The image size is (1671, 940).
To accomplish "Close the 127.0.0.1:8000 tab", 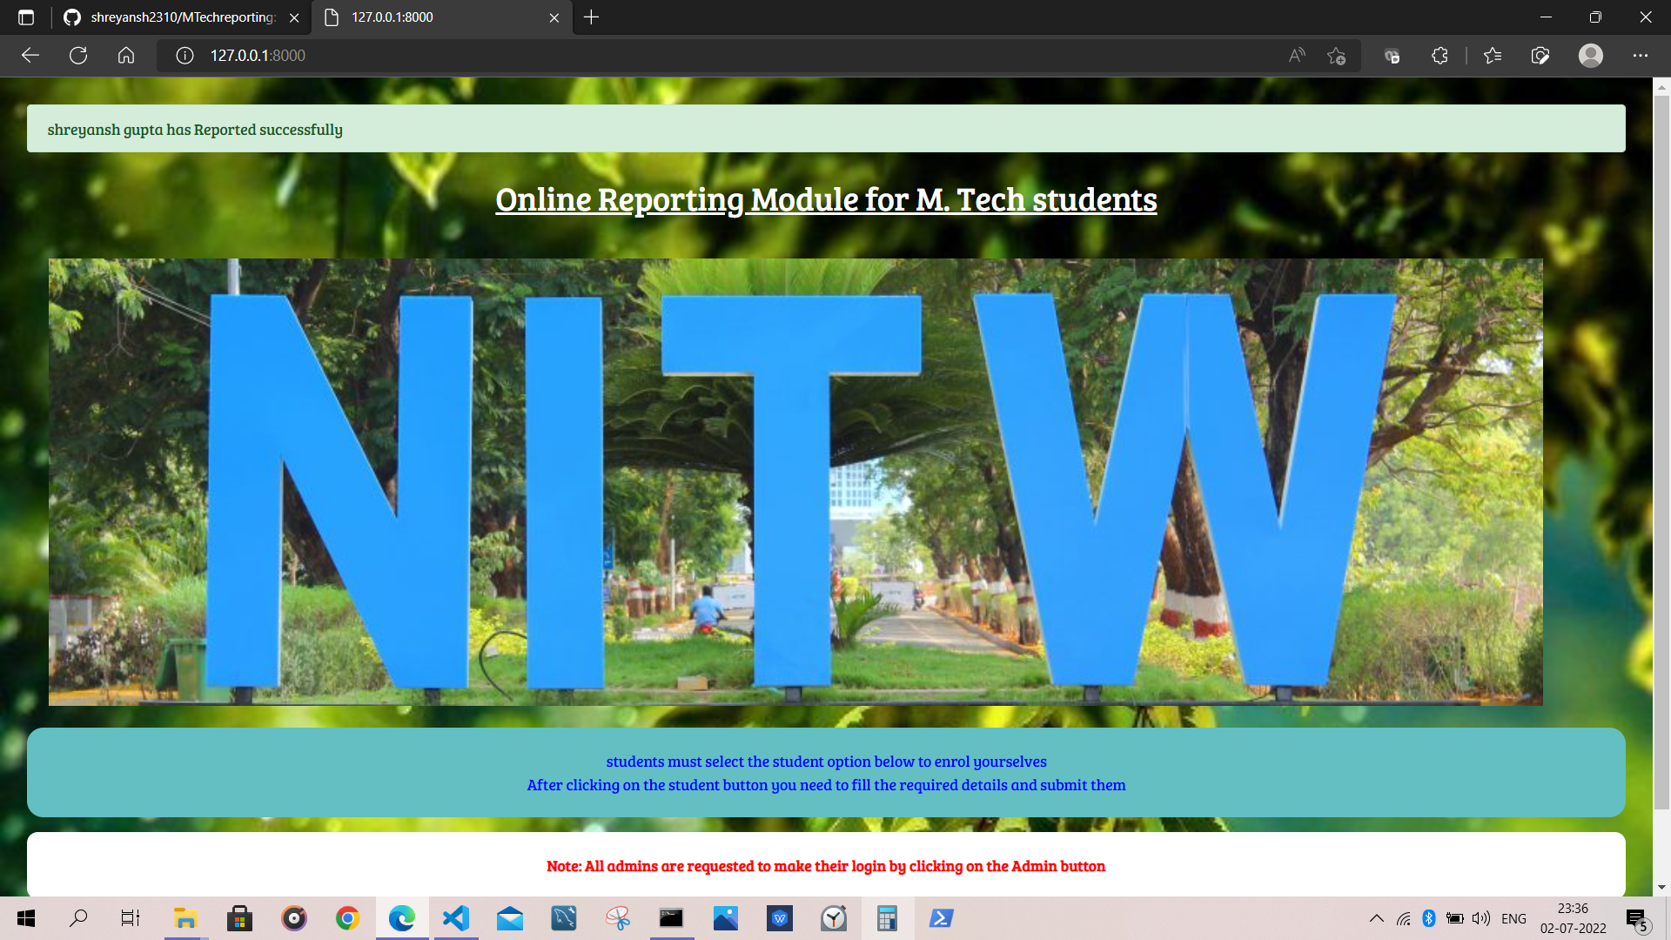I will (x=554, y=17).
